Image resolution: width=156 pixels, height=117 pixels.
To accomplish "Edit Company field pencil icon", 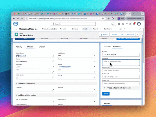I will pos(53,67).
